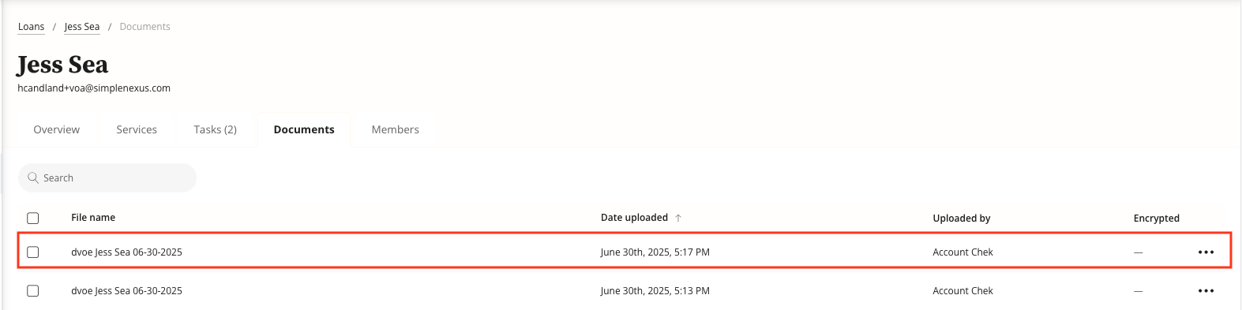Switch to the Overview tab
The height and width of the screenshot is (310, 1242).
tap(57, 129)
